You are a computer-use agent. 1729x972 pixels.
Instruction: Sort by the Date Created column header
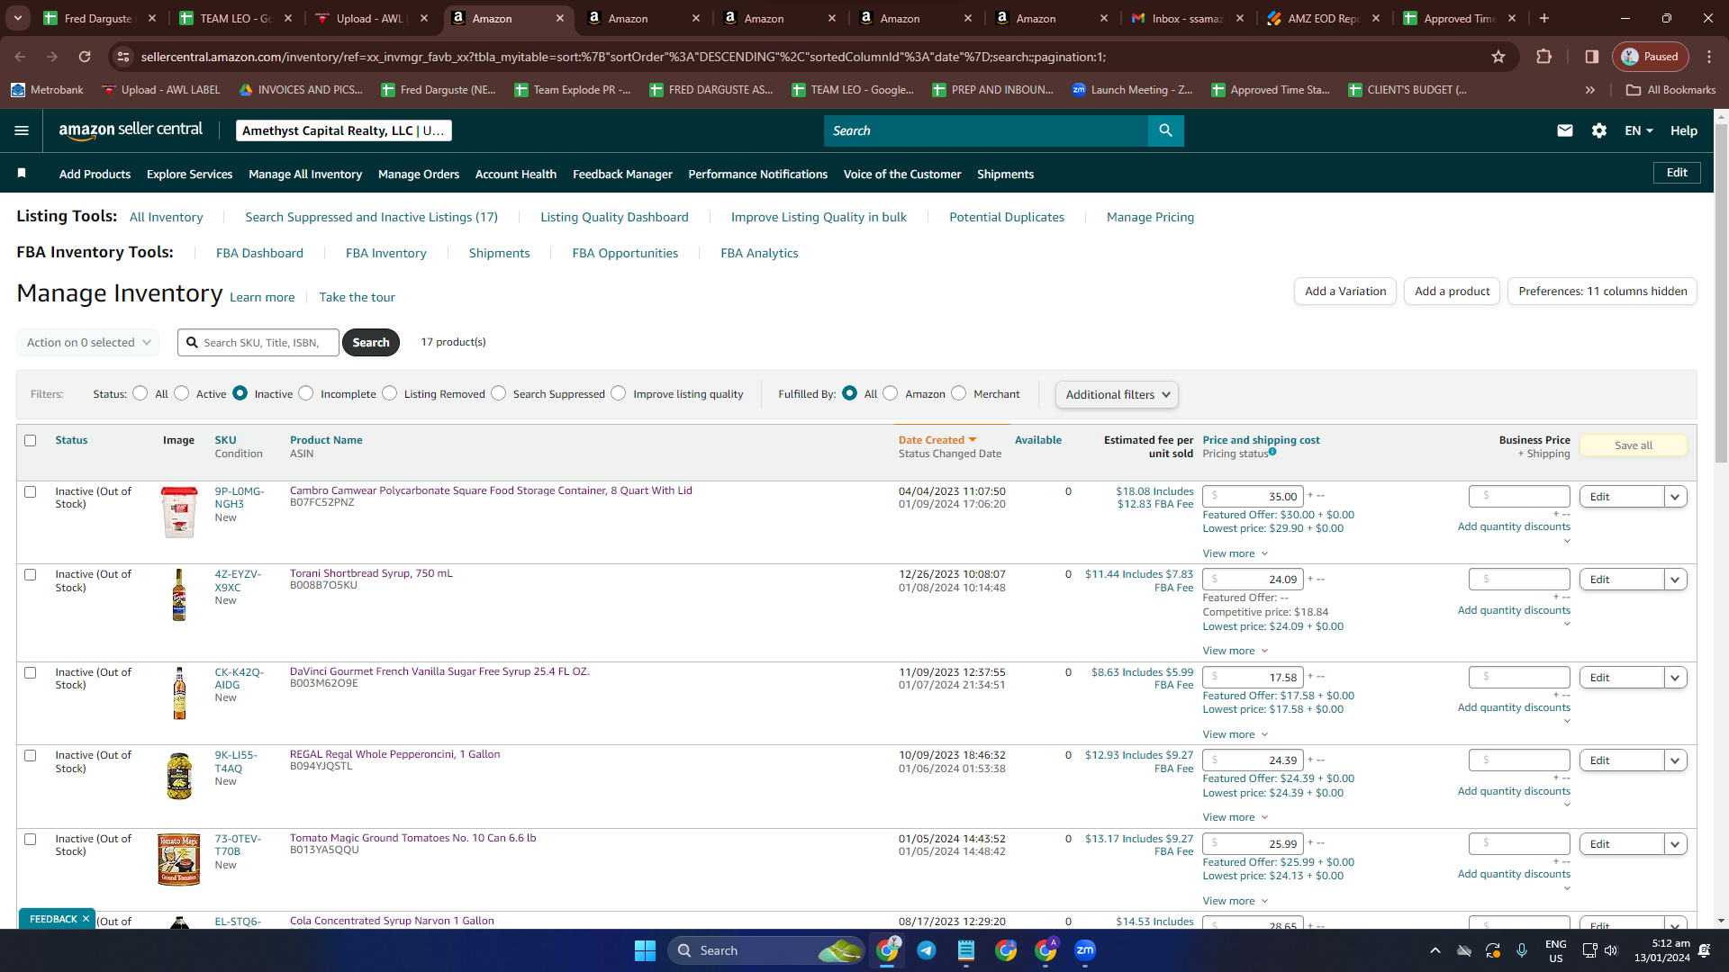pos(937,440)
